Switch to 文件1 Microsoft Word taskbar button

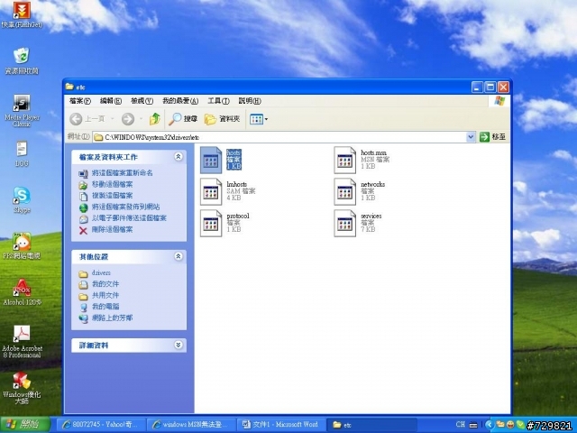(281, 425)
